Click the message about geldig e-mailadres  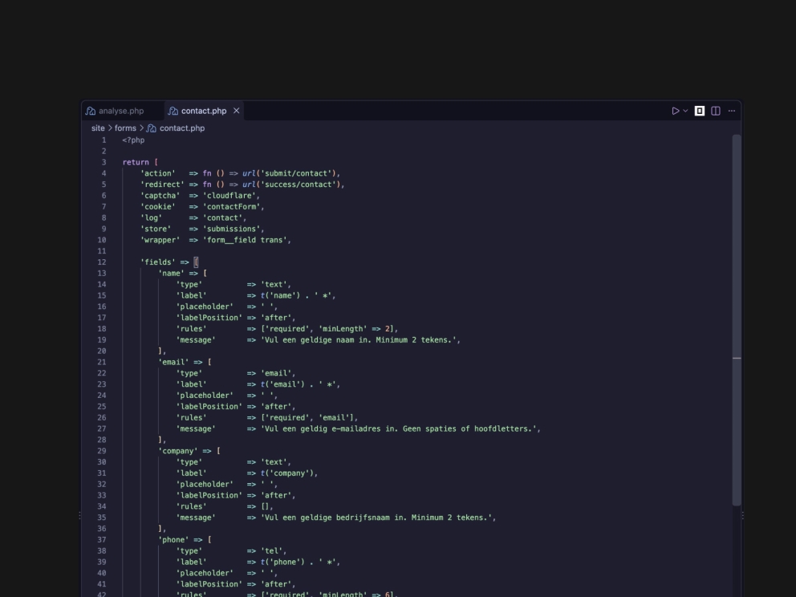[x=400, y=428]
